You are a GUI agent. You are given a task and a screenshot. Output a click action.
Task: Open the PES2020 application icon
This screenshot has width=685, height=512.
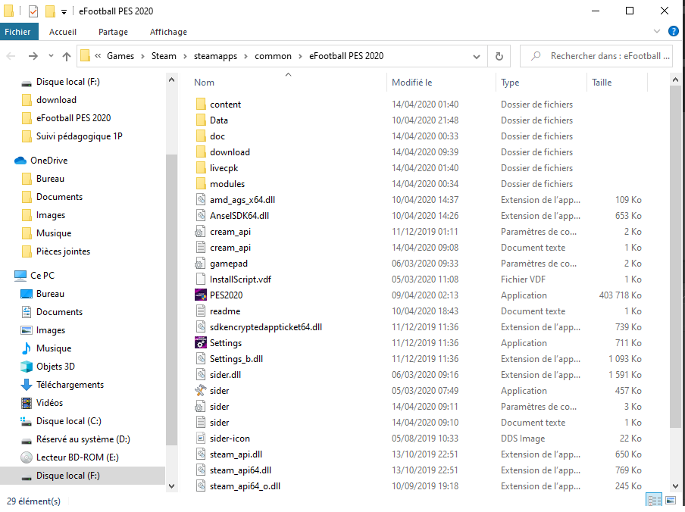pos(201,295)
